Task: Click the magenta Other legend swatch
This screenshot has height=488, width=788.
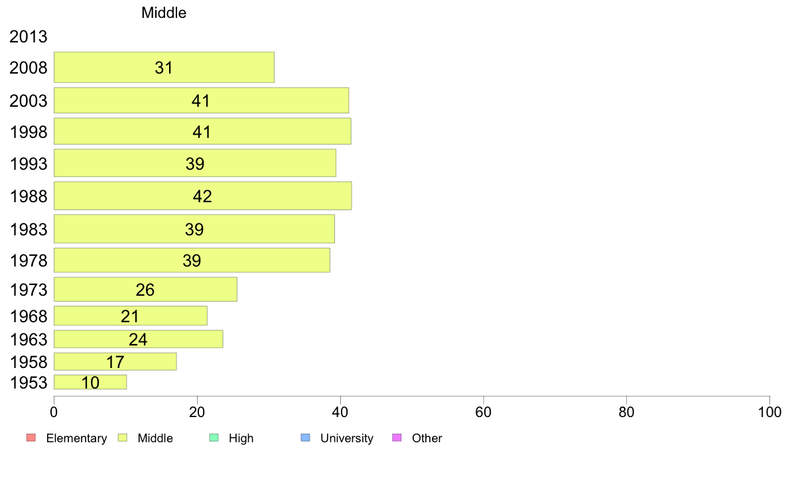Action: pyautogui.click(x=397, y=438)
